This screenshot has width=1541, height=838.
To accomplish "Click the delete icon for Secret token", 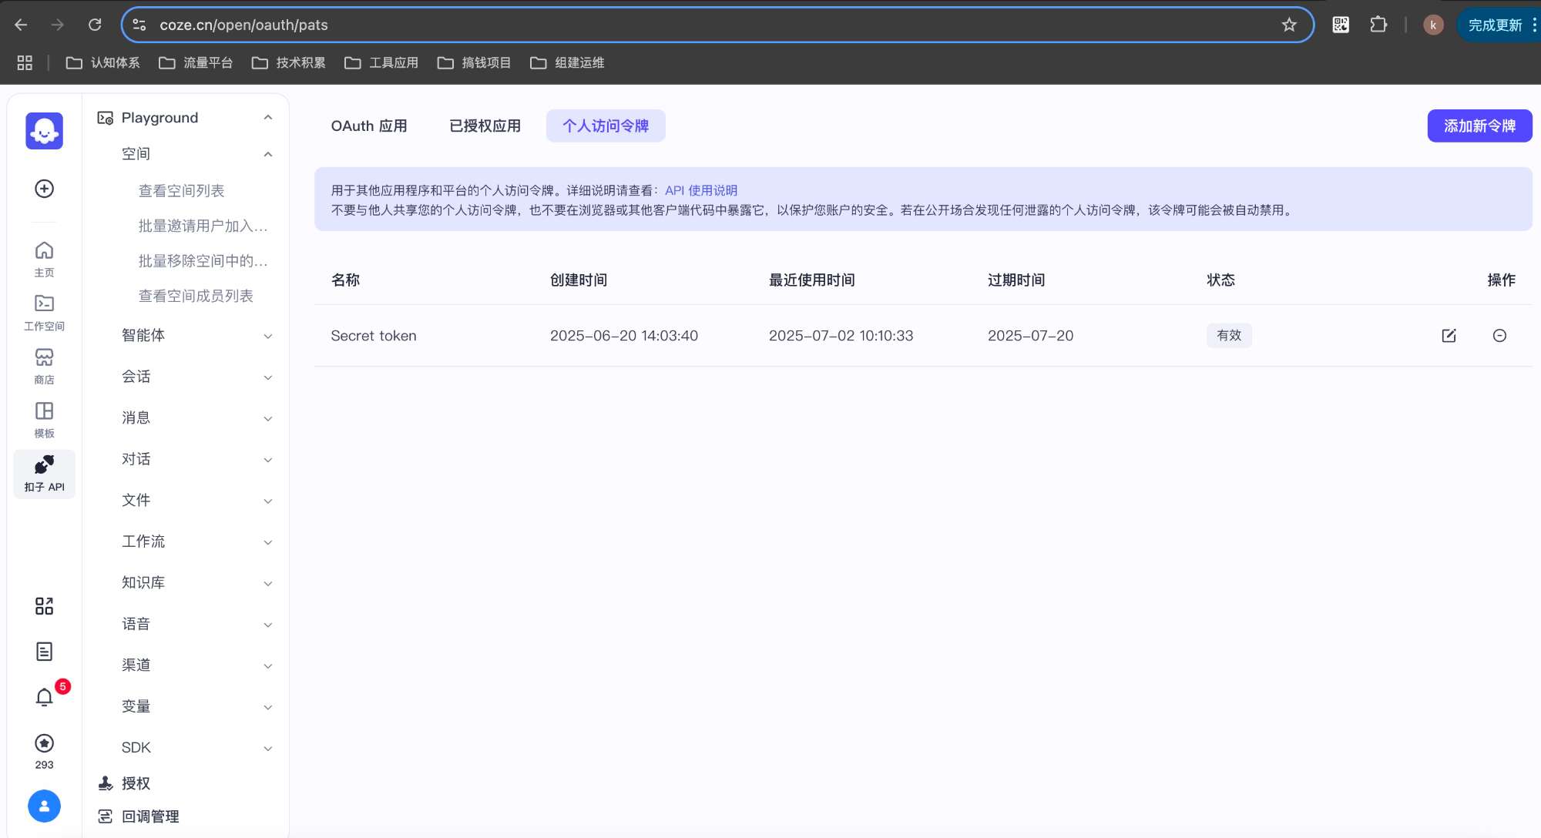I will click(1499, 335).
